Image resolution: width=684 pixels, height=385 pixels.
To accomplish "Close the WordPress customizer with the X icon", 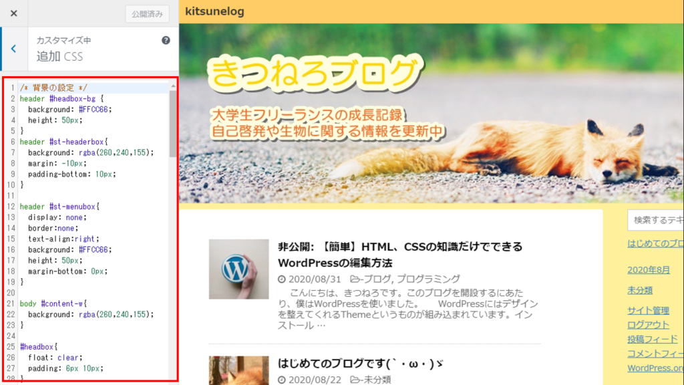I will click(x=14, y=13).
